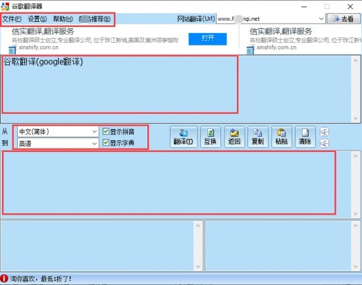Toggle the 显示拼音 checkbox
This screenshot has width=362, height=285.
[x=106, y=132]
